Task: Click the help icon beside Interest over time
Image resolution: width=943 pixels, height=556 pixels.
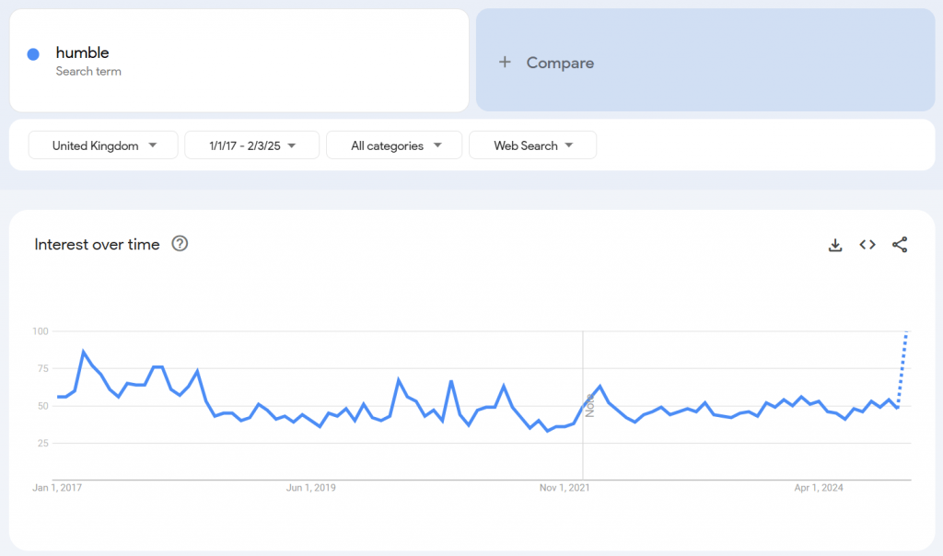Action: pyautogui.click(x=180, y=243)
